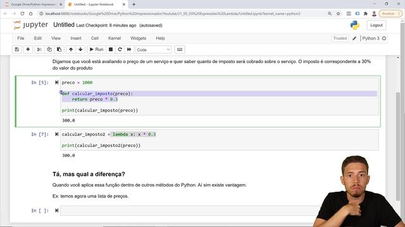Go back in browser history

point(6,13)
